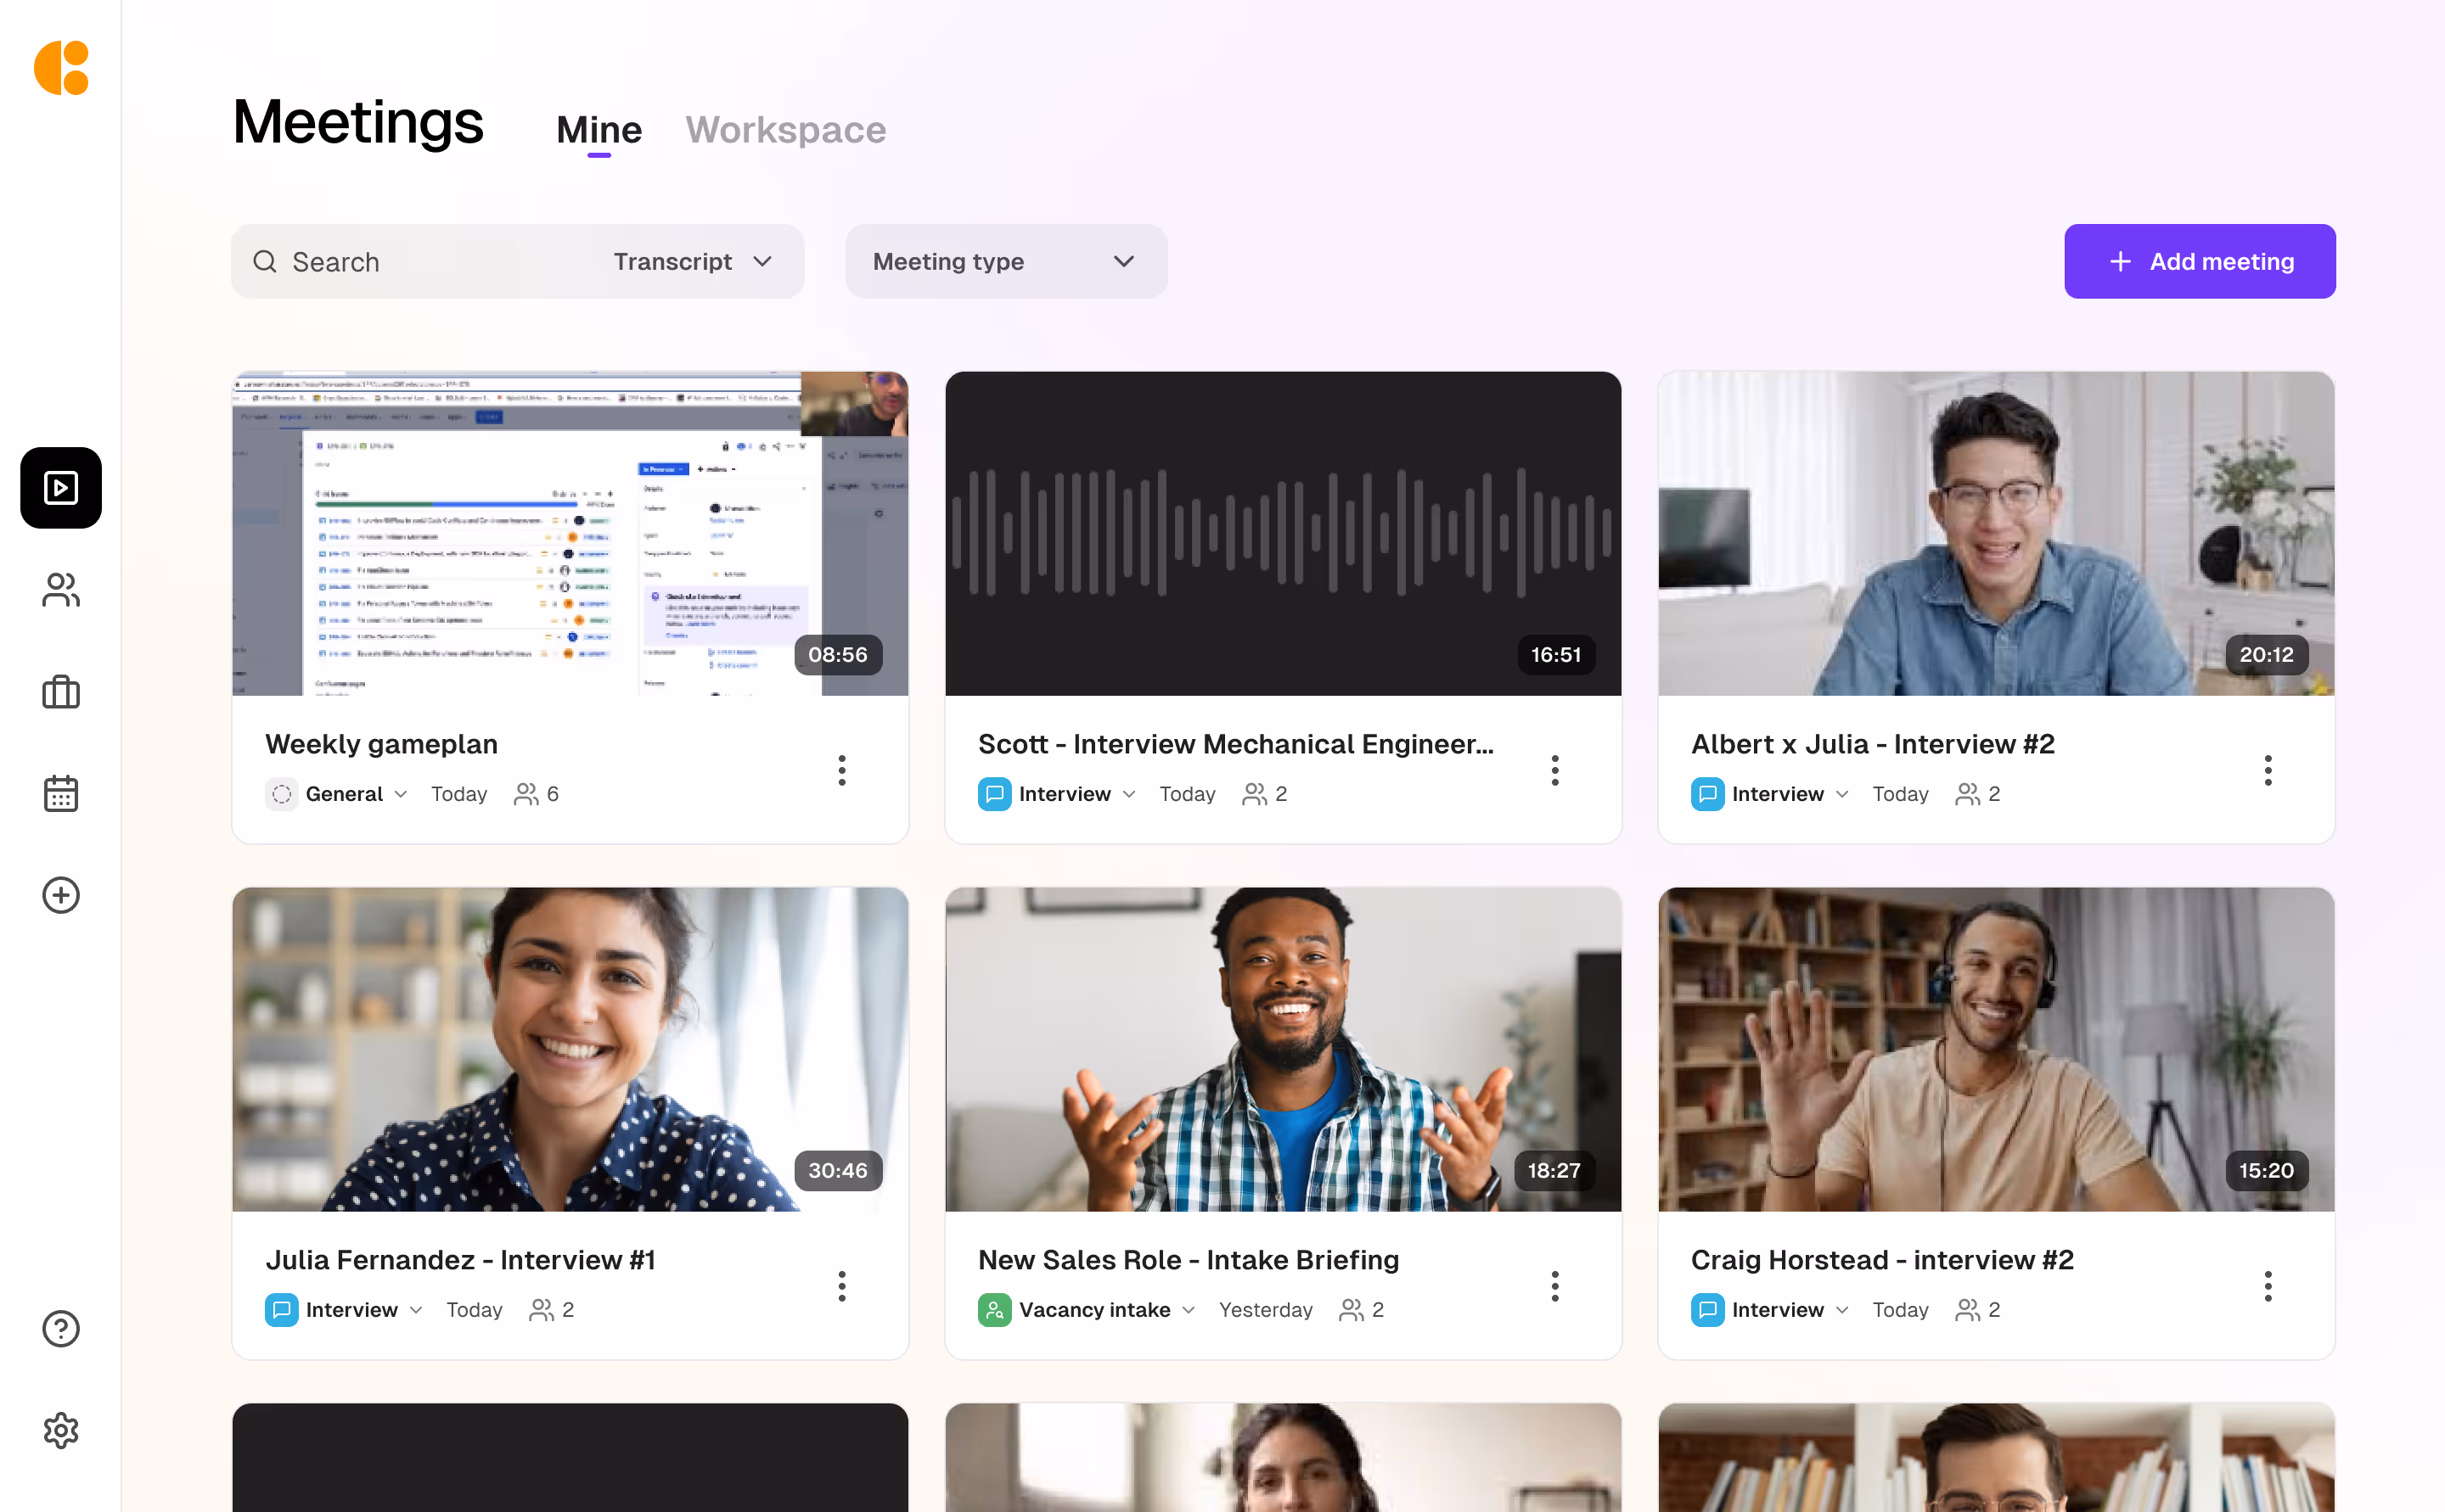Click participants icon on Albert x Julia card
This screenshot has width=2445, height=1512.
(1968, 794)
